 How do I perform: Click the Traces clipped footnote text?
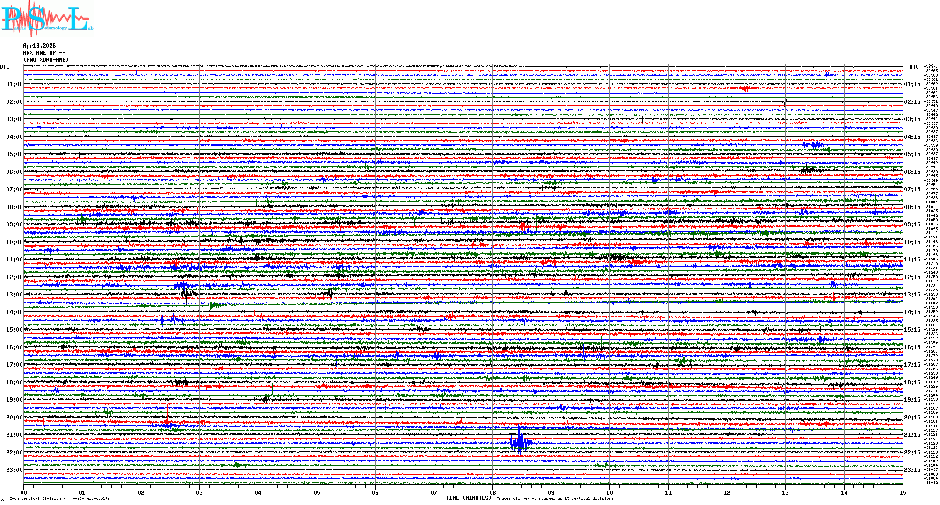[x=555, y=498]
